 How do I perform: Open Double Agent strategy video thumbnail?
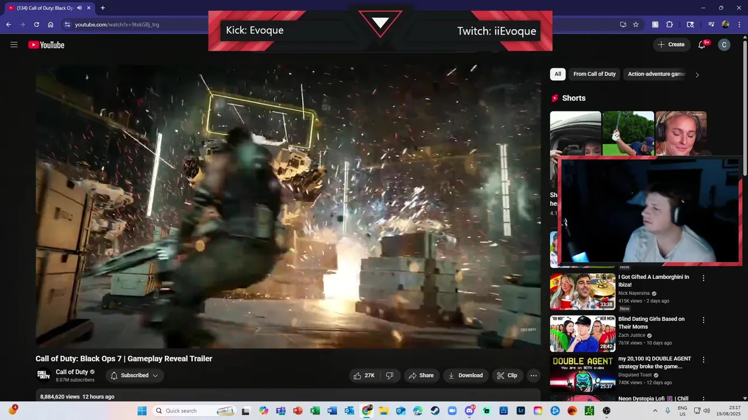click(583, 373)
